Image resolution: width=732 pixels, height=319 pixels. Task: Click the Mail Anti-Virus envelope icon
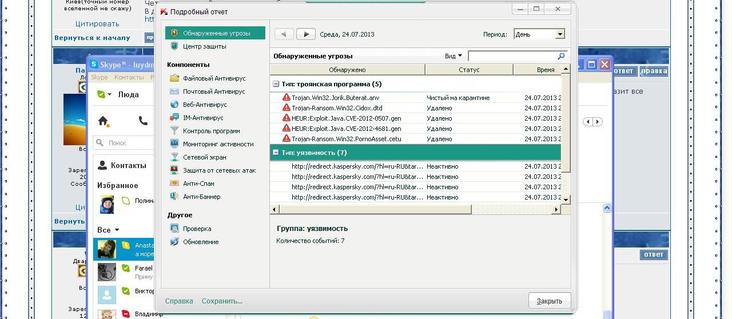tap(174, 91)
